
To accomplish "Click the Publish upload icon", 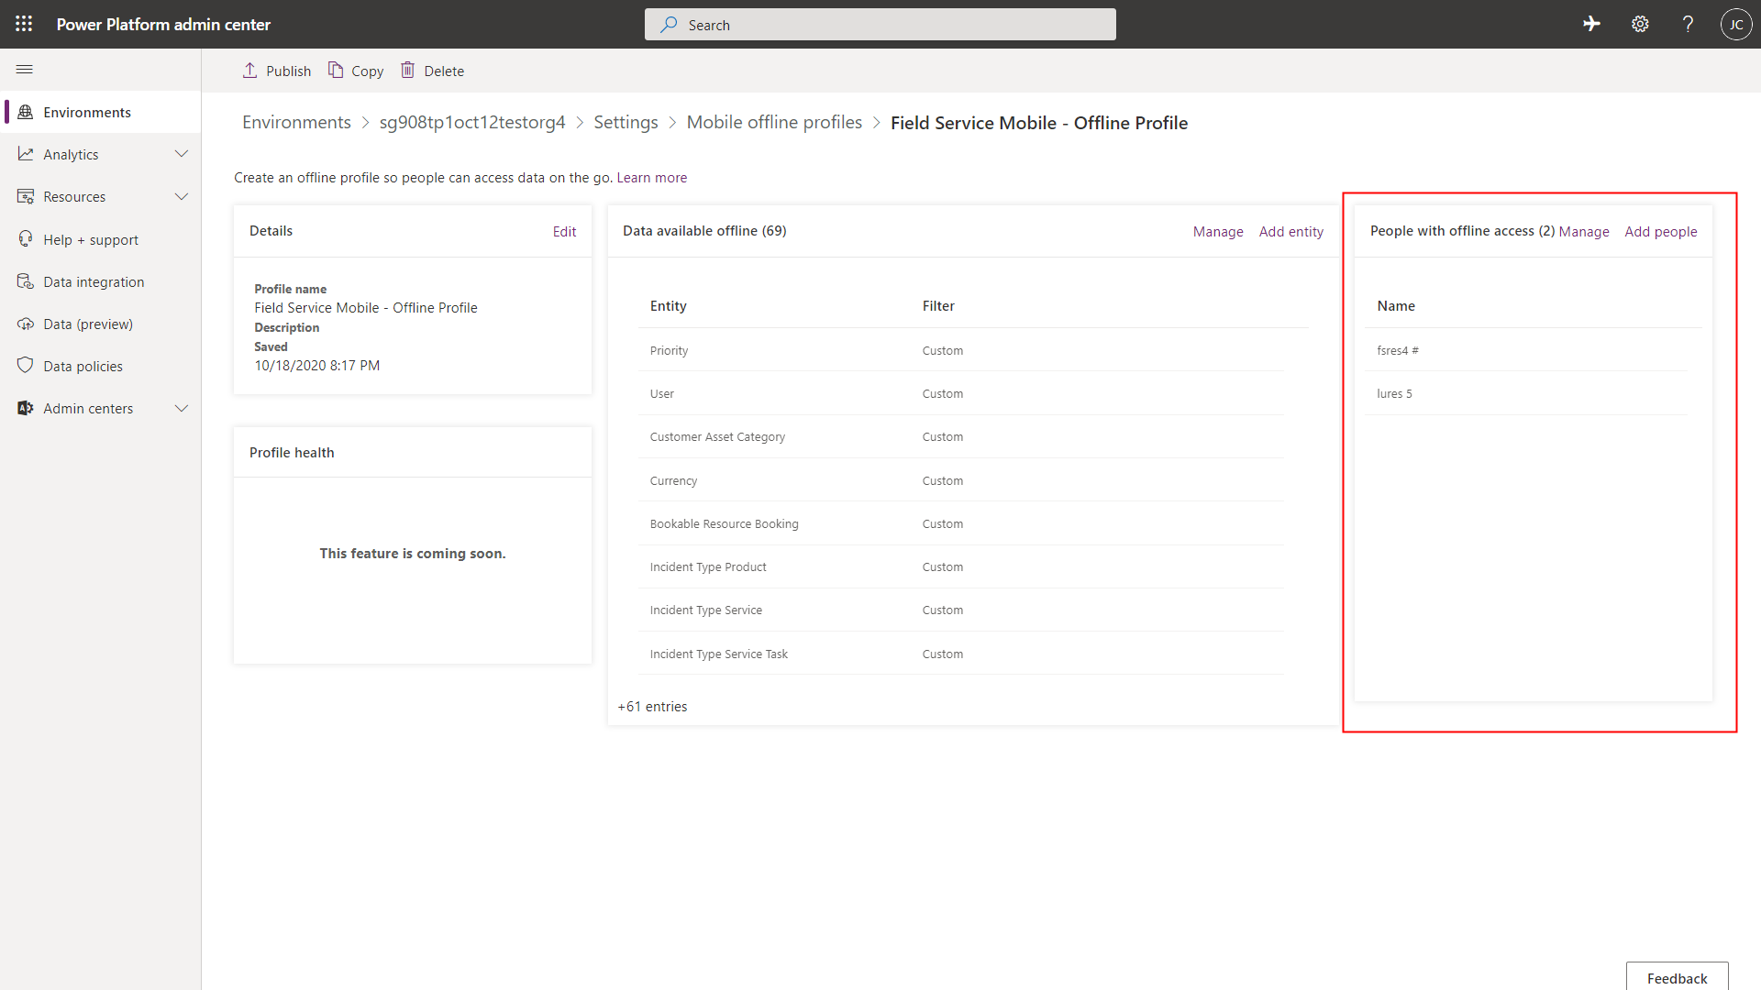I will coord(249,71).
